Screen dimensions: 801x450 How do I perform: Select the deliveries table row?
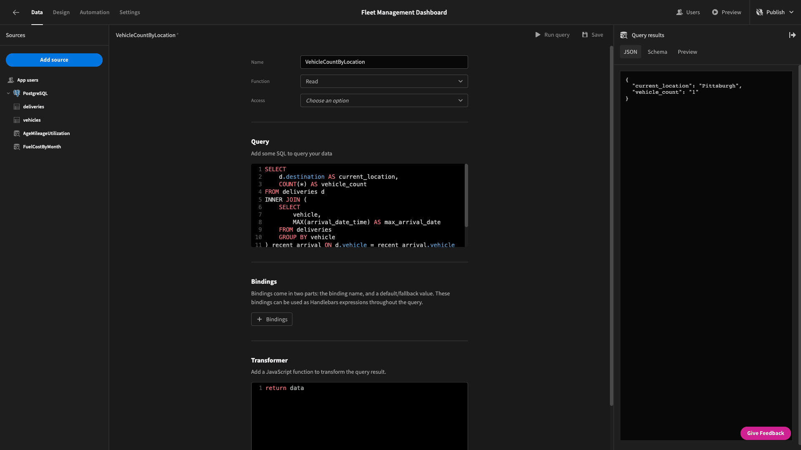[x=54, y=107]
